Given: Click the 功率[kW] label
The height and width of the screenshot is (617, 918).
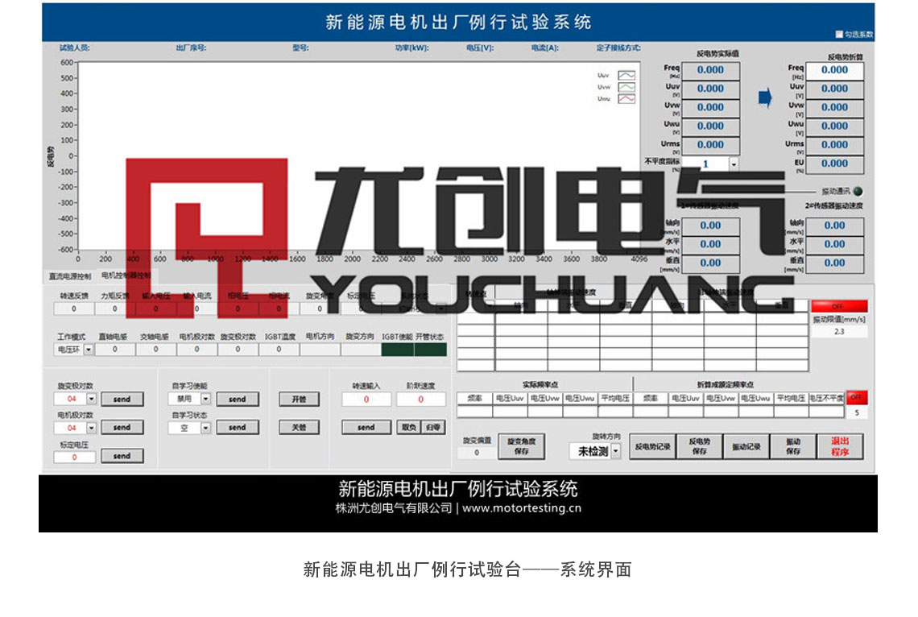Looking at the screenshot, I should coord(411,48).
